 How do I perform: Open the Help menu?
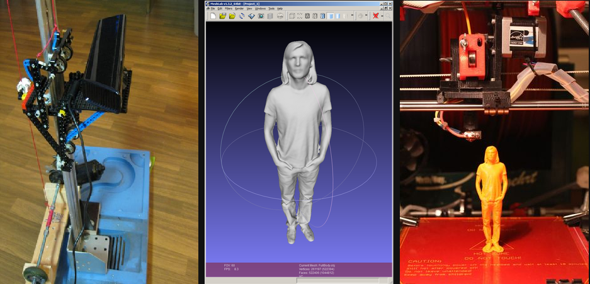[280, 8]
